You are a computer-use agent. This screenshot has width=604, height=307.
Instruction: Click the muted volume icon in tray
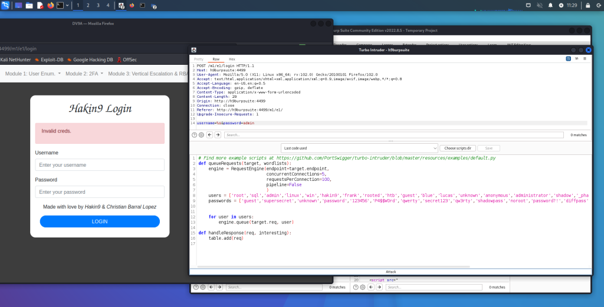[539, 5]
